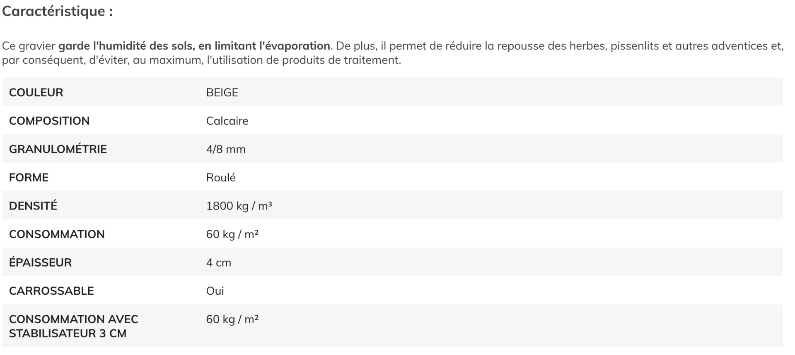This screenshot has height=355, width=795.
Task: Click the 4 cm thickness value
Action: tap(219, 263)
